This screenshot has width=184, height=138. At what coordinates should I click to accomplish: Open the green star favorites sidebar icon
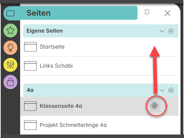(x=10, y=31)
